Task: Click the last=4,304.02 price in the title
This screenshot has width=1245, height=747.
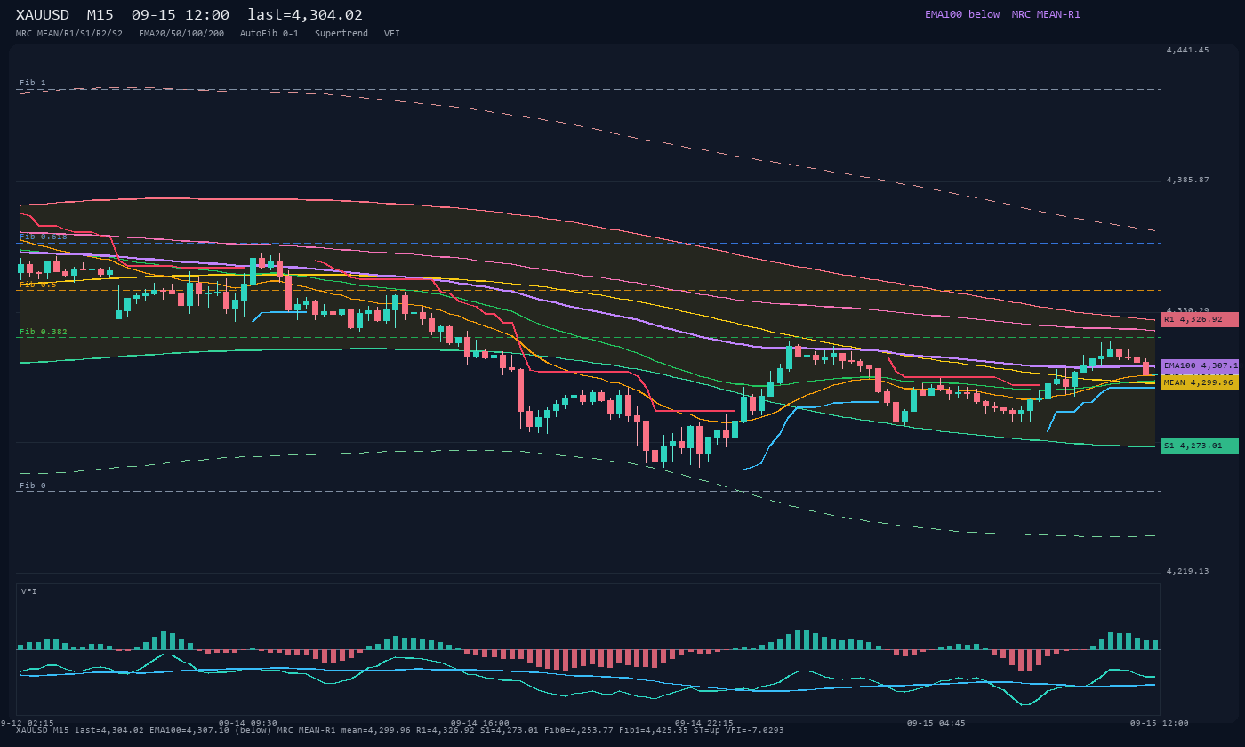Action: click(x=305, y=15)
